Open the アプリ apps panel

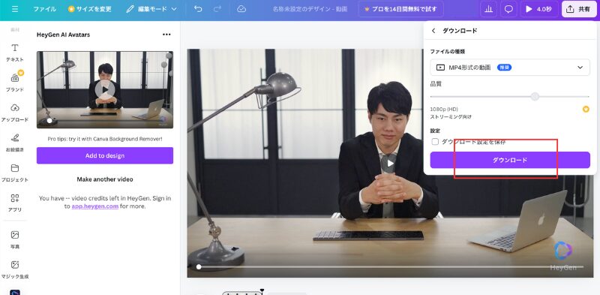15,203
